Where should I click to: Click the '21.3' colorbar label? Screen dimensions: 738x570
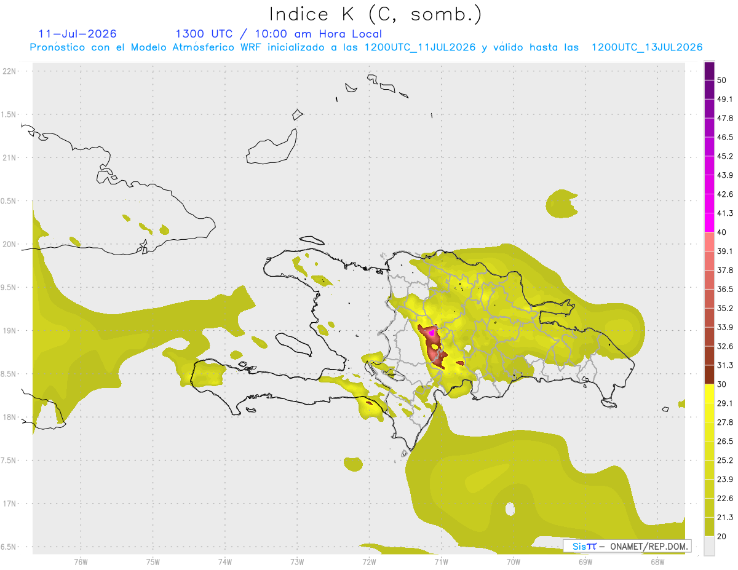click(x=725, y=518)
